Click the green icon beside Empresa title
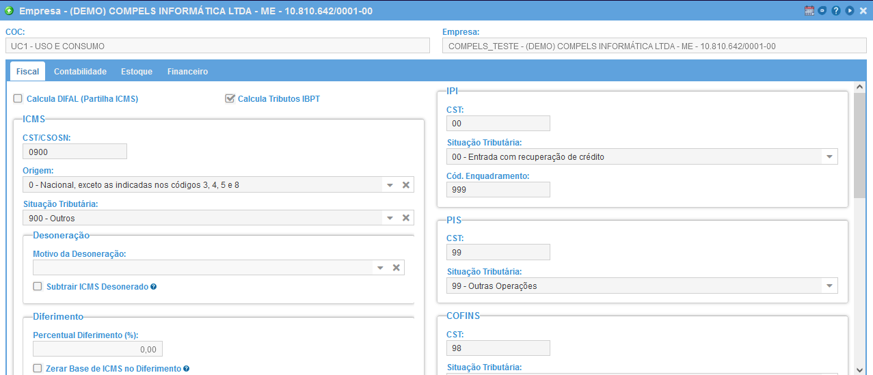 pos(10,11)
